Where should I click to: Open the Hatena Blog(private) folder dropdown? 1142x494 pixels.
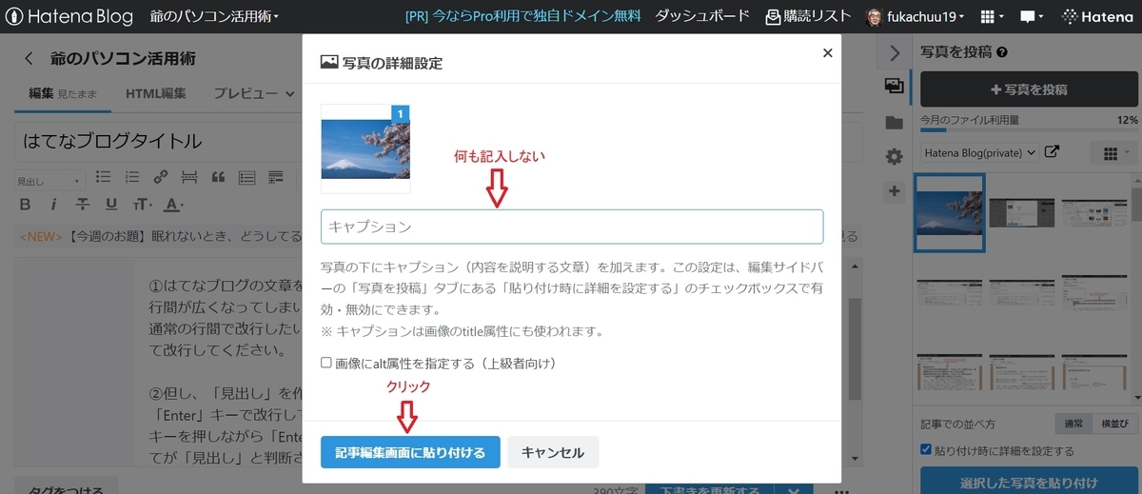pos(979,152)
